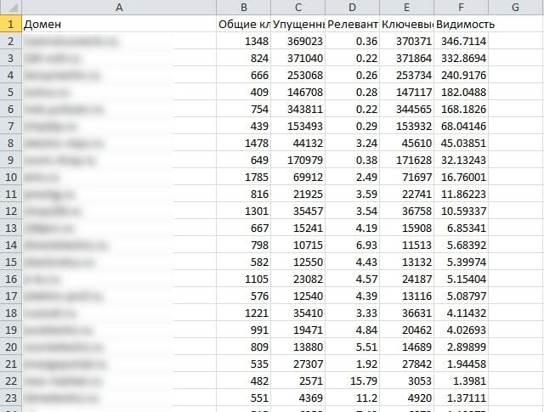Click cell containing 16.76001
Screen dimensions: 544x412
tap(462, 177)
